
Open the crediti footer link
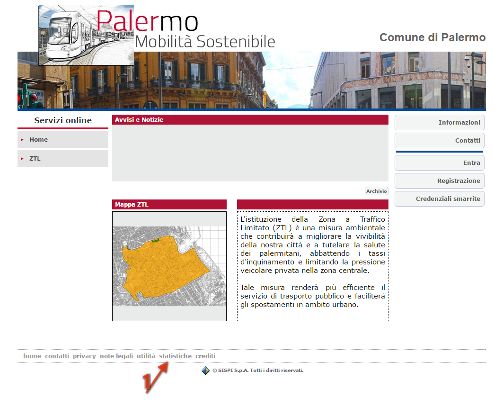tap(205, 356)
